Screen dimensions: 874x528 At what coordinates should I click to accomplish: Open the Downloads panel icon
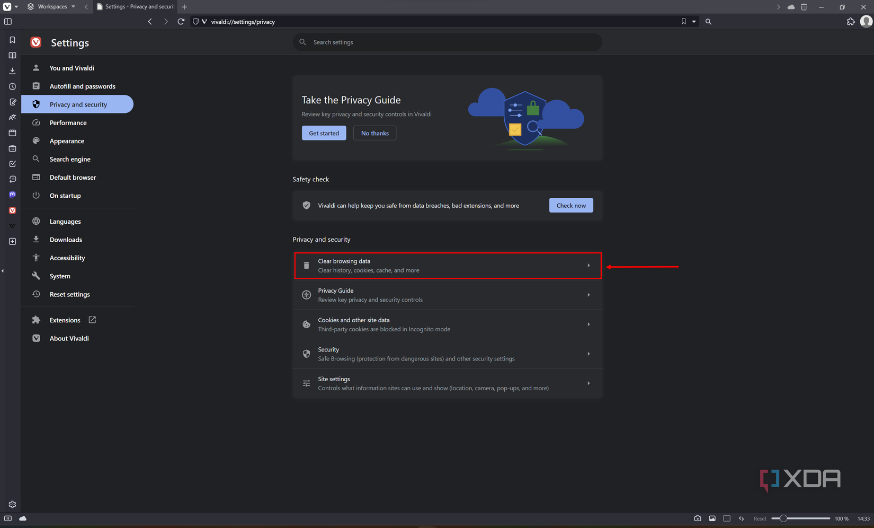(12, 71)
